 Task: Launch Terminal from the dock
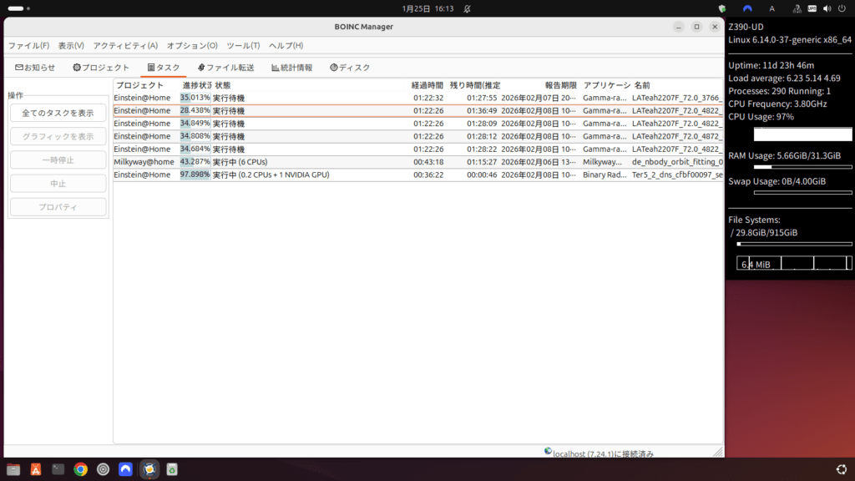58,469
